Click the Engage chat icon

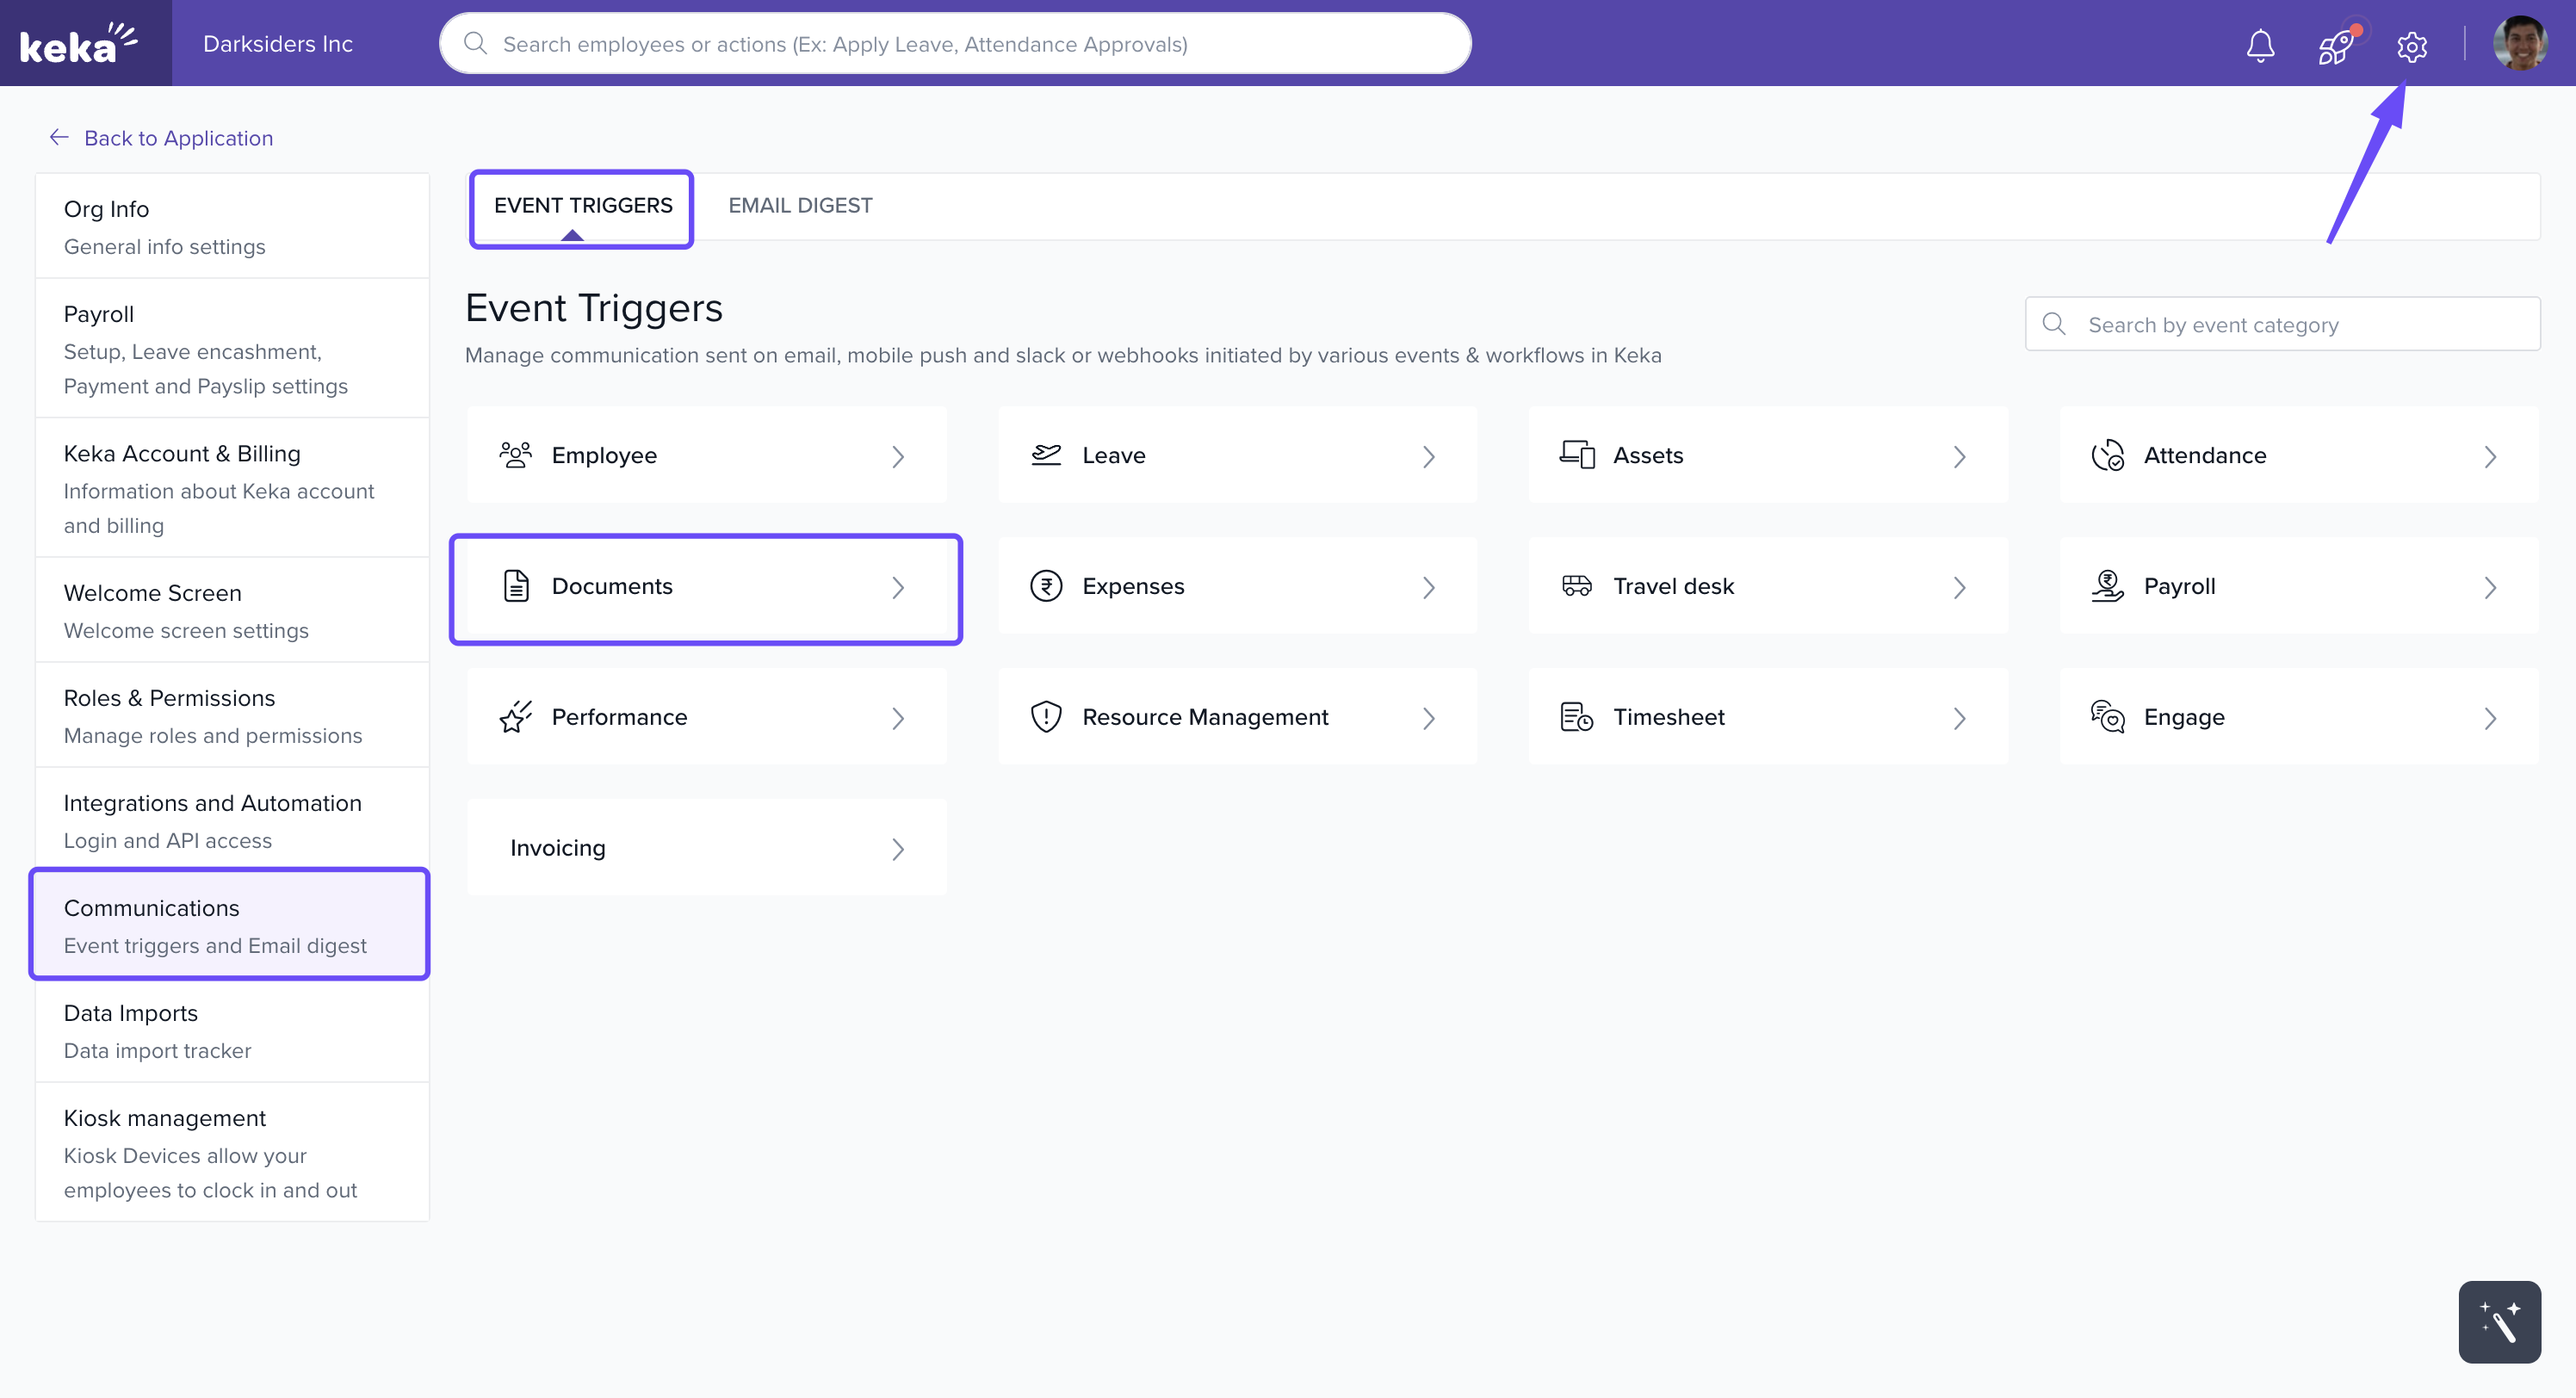coord(2107,717)
